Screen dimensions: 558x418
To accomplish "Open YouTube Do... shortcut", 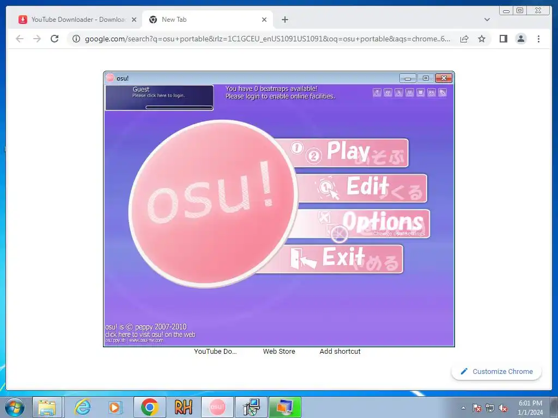I will point(215,351).
